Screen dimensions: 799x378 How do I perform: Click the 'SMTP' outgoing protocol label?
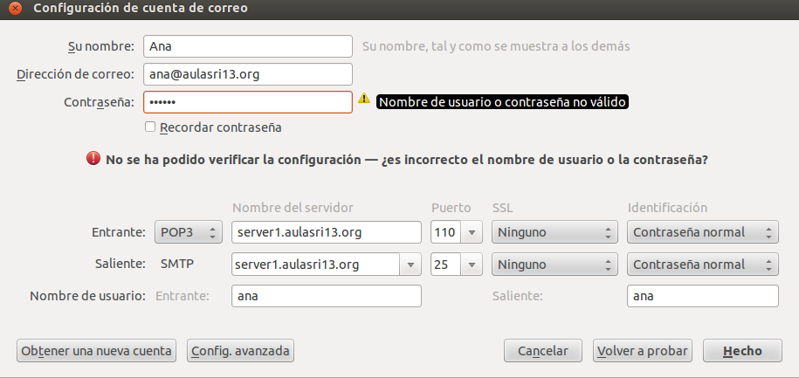point(176,265)
